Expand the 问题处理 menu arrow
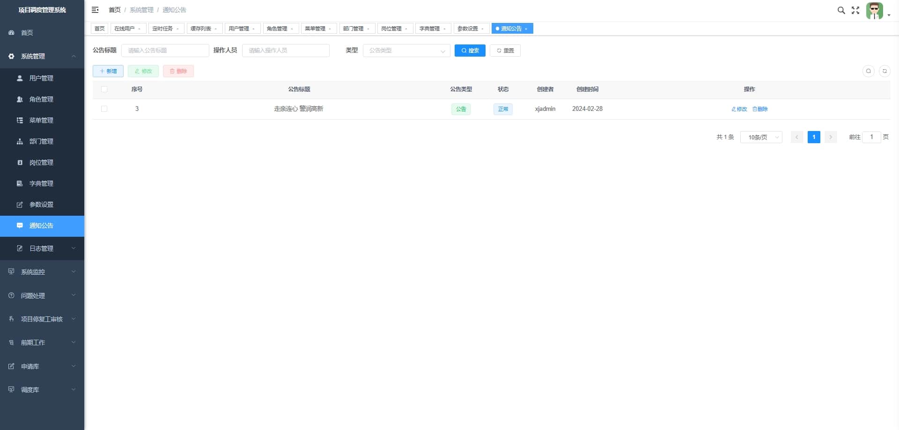 [74, 296]
